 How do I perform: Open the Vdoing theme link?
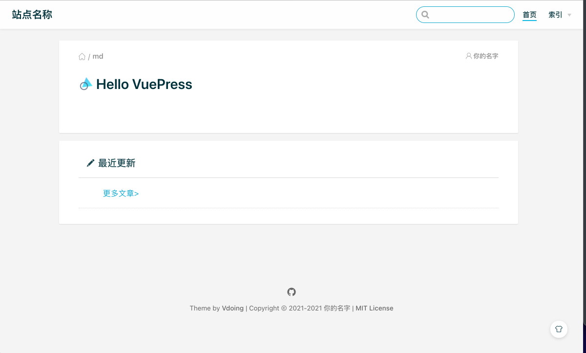(232, 308)
